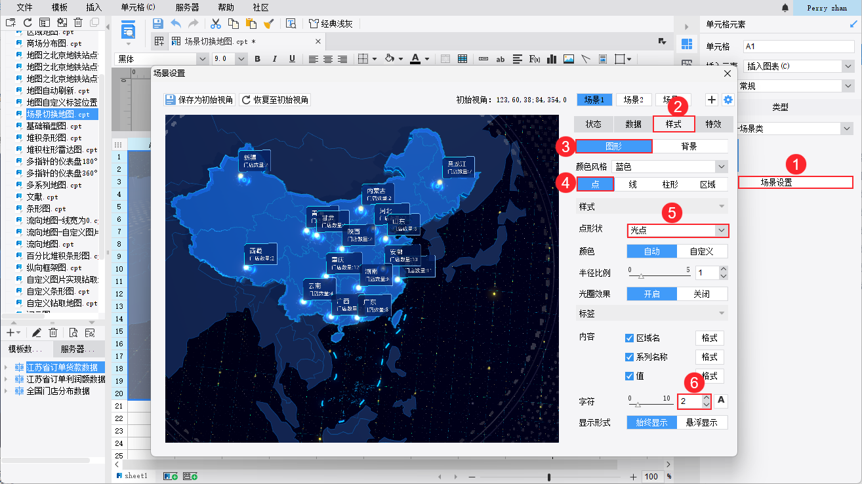This screenshot has height=484, width=862.
Task: Open the 服务器 menu
Action: click(x=188, y=7)
